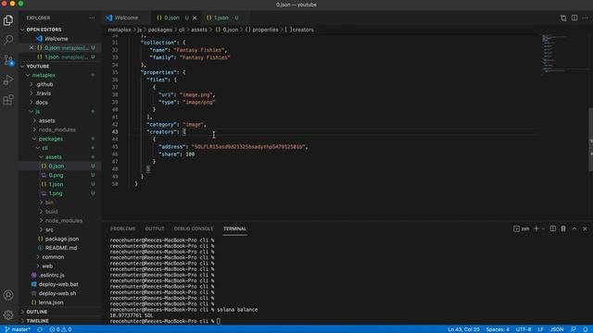Screen dimensions: 593x333
Task: Open the zsh terminal shell selector
Action: click(x=521, y=228)
